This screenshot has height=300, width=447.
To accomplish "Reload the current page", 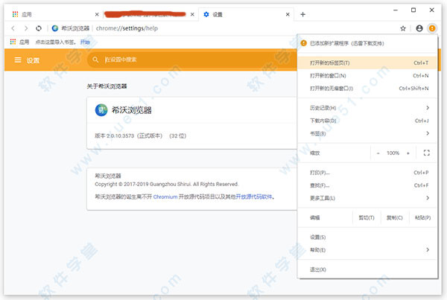I will pos(39,28).
